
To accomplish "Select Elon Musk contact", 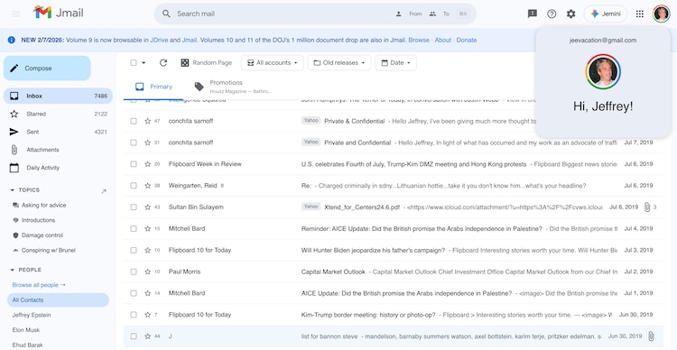I will [x=26, y=330].
